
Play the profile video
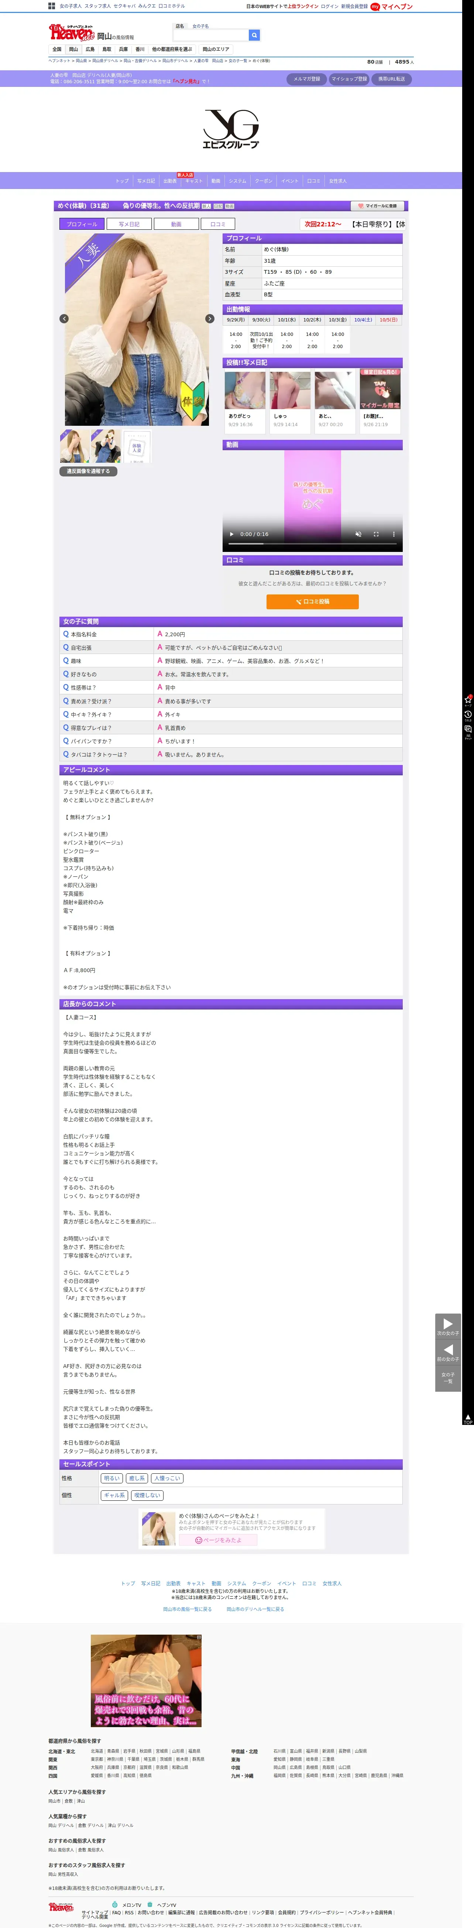pyautogui.click(x=231, y=535)
